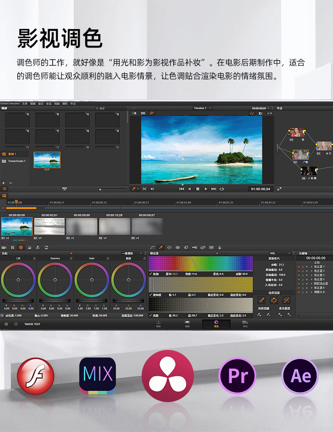Viewport: 333px width, 432px height.
Task: Open the 节点 menu
Action: (x=73, y=104)
